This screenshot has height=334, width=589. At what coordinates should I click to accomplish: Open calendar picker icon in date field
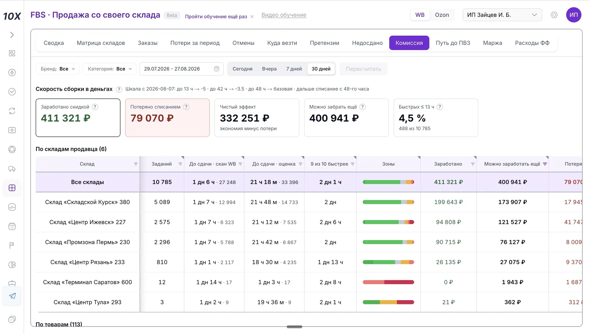pos(217,69)
